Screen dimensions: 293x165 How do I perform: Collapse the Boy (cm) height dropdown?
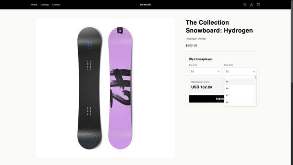[240, 71]
